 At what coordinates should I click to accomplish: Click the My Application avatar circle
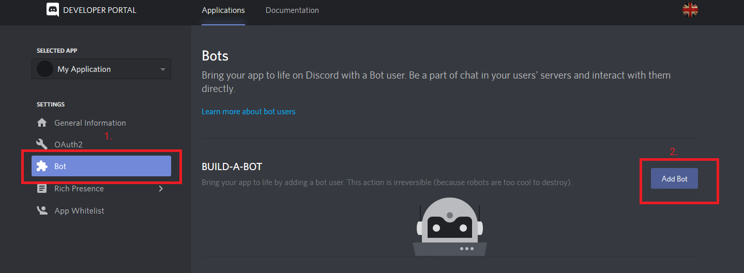click(x=45, y=69)
